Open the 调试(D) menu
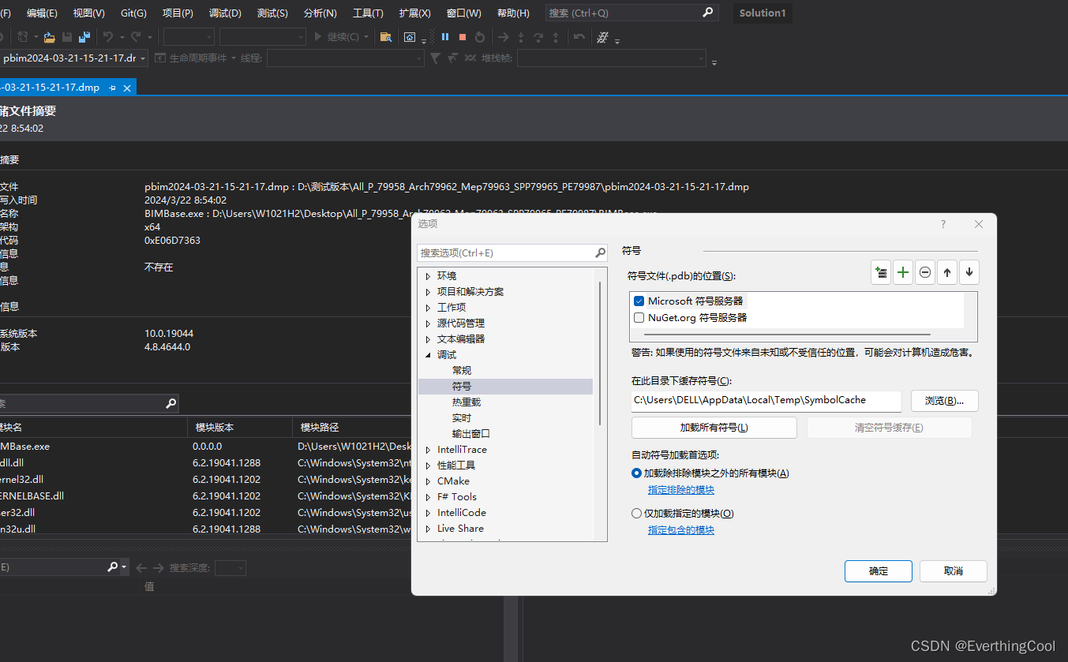The height and width of the screenshot is (662, 1068). (x=225, y=13)
